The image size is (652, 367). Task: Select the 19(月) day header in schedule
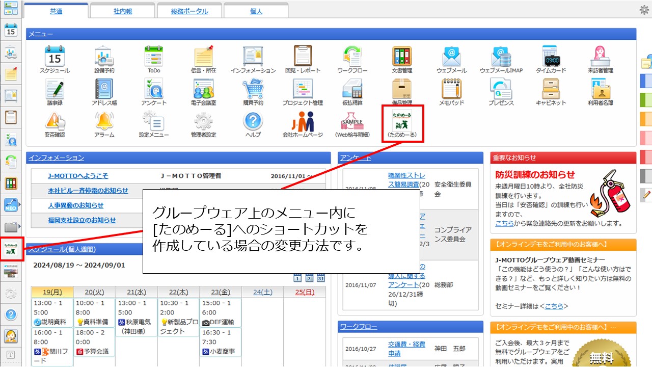point(52,292)
